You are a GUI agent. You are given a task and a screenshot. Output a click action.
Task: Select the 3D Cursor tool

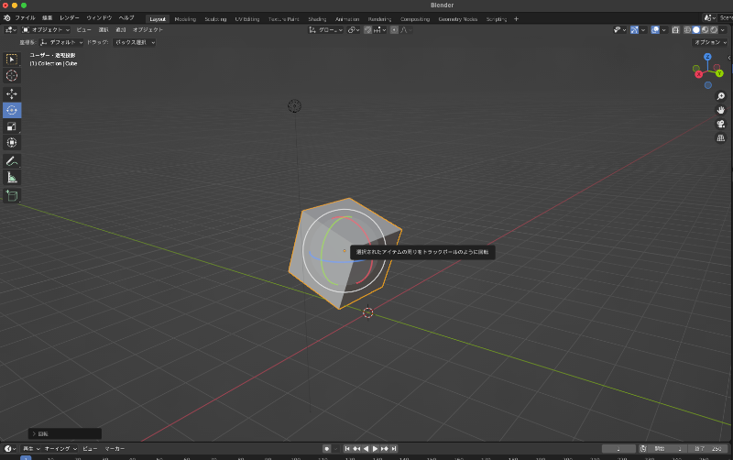coord(12,75)
